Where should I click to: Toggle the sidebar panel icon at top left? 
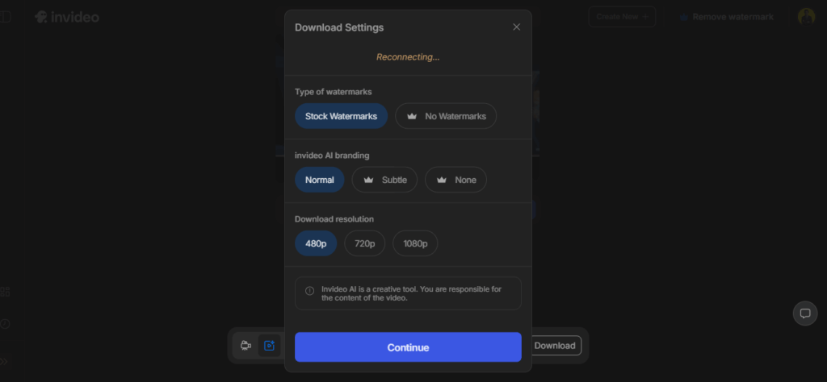[x=4, y=17]
